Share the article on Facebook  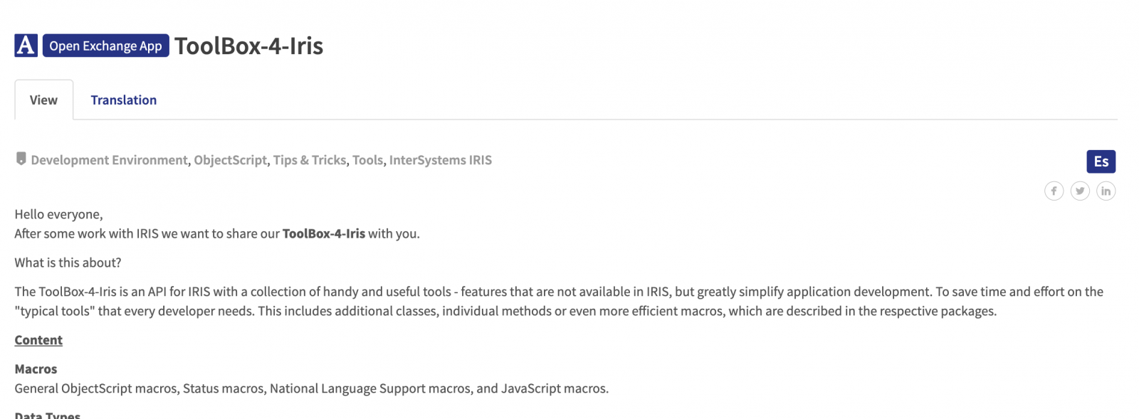point(1054,191)
